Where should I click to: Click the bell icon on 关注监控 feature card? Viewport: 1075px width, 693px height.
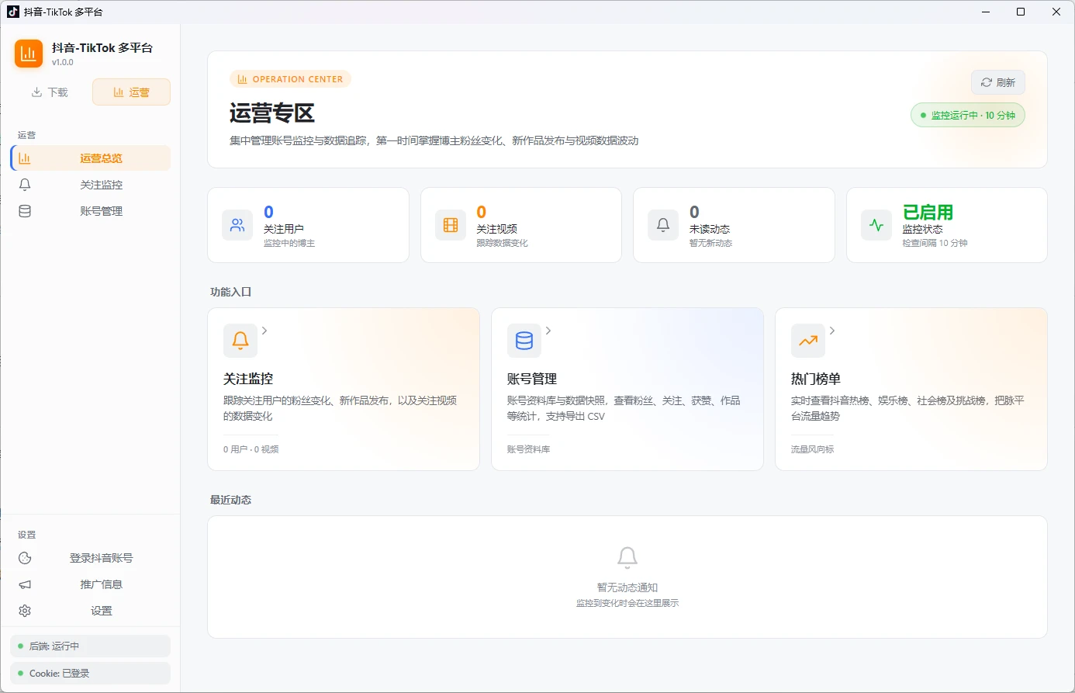coord(240,340)
